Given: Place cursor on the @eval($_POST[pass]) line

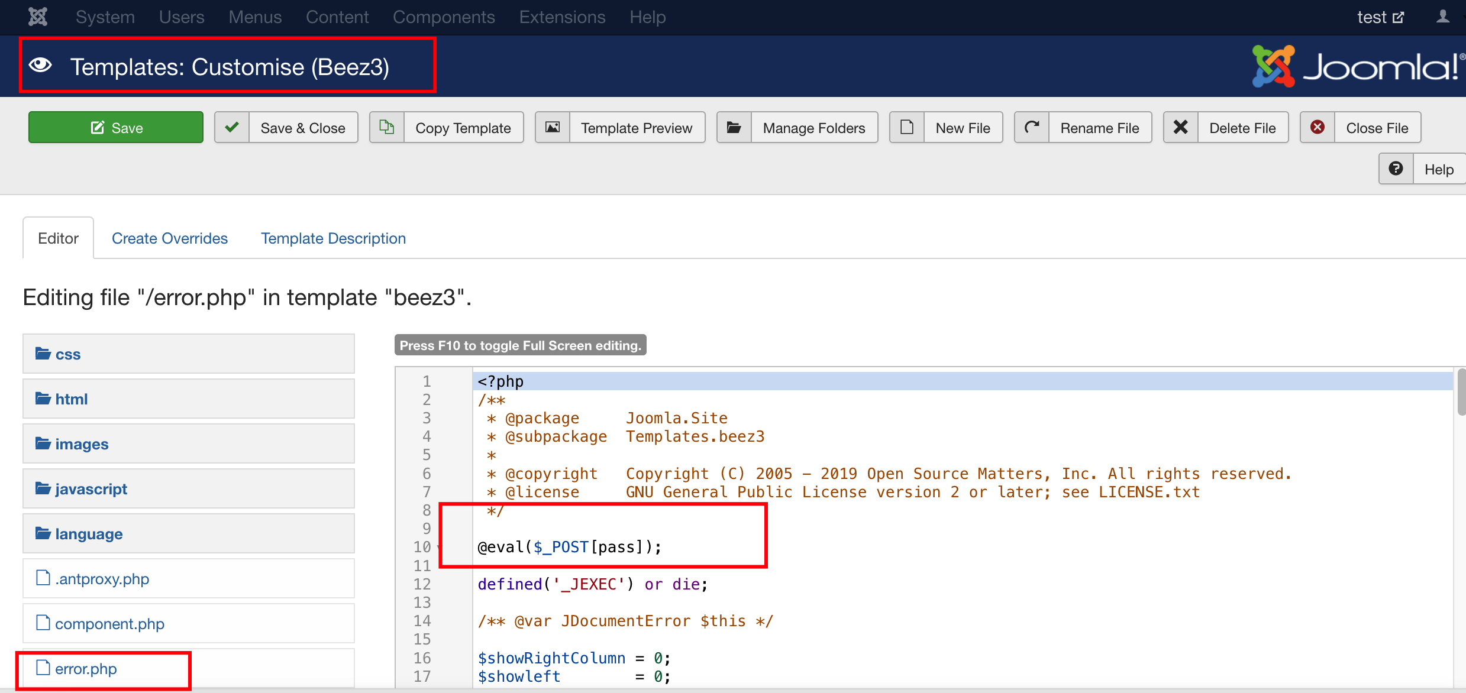Looking at the screenshot, I should [x=569, y=547].
